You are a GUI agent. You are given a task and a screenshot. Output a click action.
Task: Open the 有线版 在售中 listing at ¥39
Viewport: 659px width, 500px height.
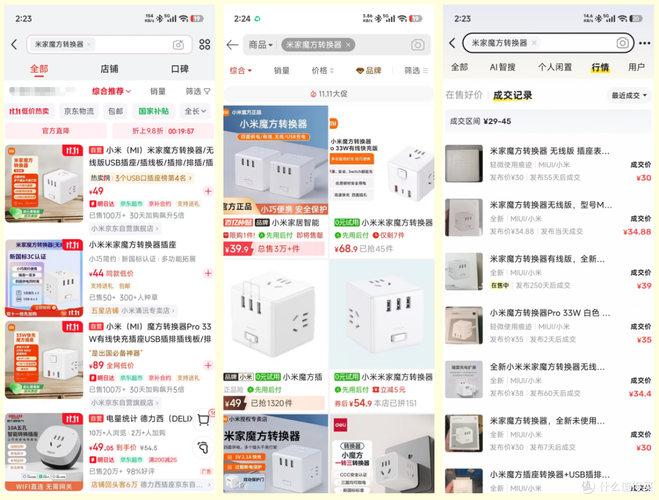point(548,272)
